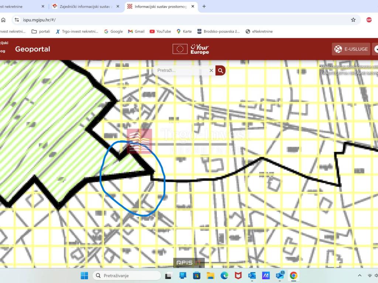Show hidden system tray icons chevron
Screen dimensions: 378x283
(360, 275)
